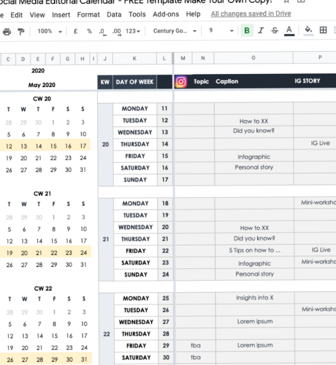Open the Format menu
Image resolution: width=336 pixels, height=365 pixels.
(x=89, y=15)
